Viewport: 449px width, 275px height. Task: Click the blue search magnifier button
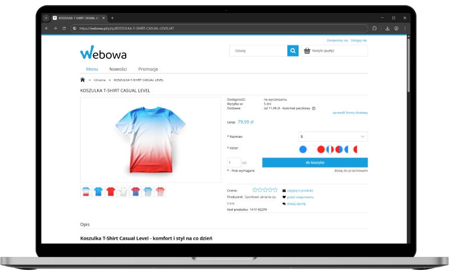pyautogui.click(x=292, y=50)
